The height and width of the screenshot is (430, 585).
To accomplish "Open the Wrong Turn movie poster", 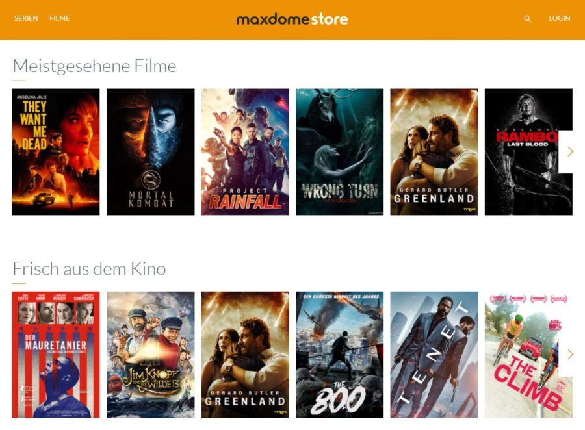I will (339, 152).
